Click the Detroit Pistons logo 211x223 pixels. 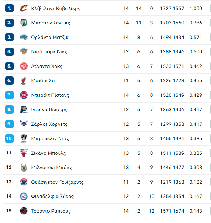[x=24, y=95]
